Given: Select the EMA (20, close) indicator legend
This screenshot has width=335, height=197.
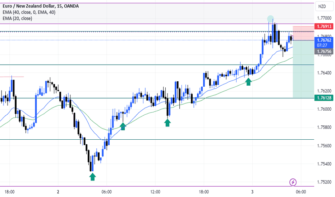Looking at the screenshot, I should (17, 18).
